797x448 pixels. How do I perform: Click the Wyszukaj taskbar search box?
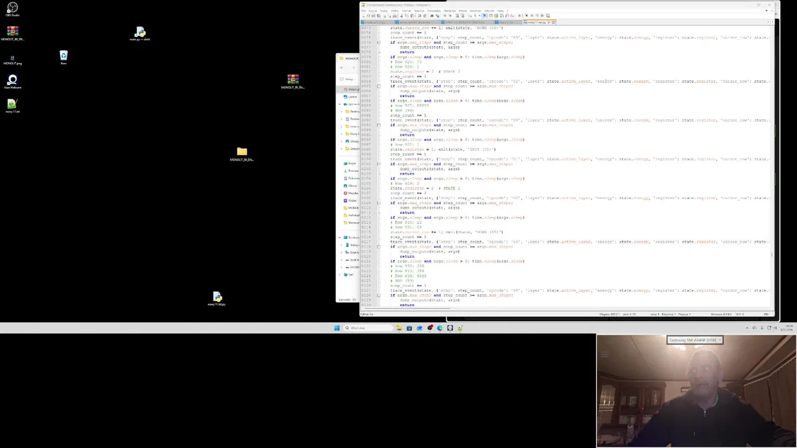point(368,328)
